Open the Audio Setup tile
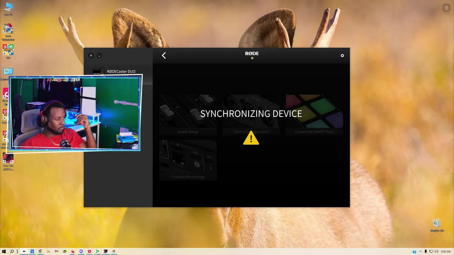The image size is (454, 255). coord(188,115)
